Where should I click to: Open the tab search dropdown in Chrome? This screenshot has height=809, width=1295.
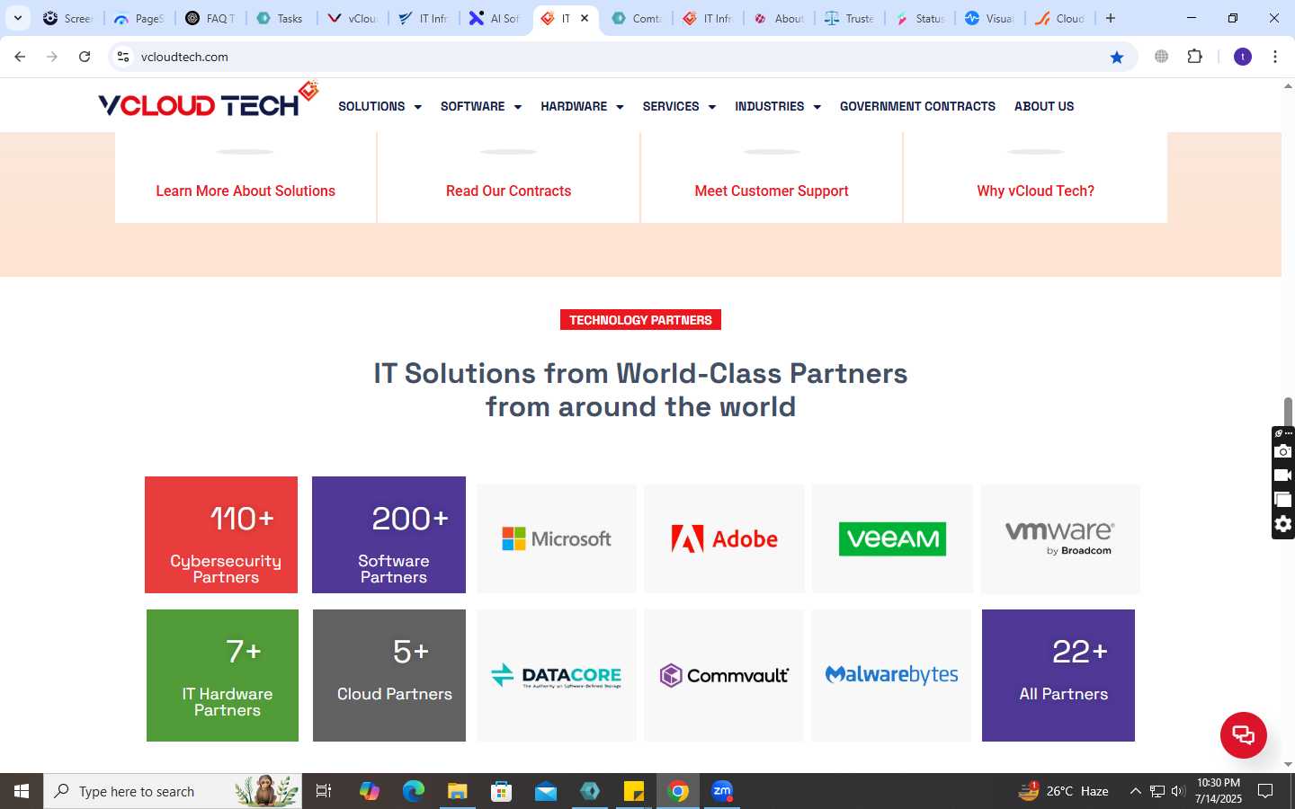click(18, 18)
